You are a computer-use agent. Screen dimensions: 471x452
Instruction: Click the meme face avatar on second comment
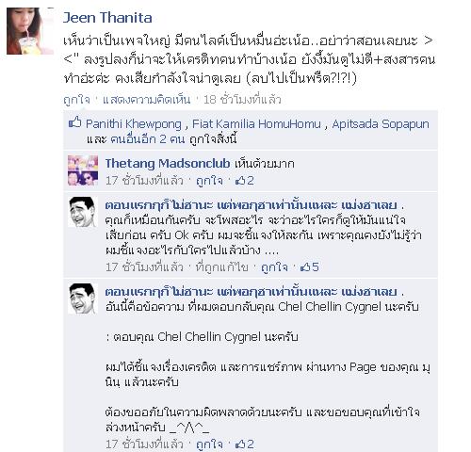point(83,212)
